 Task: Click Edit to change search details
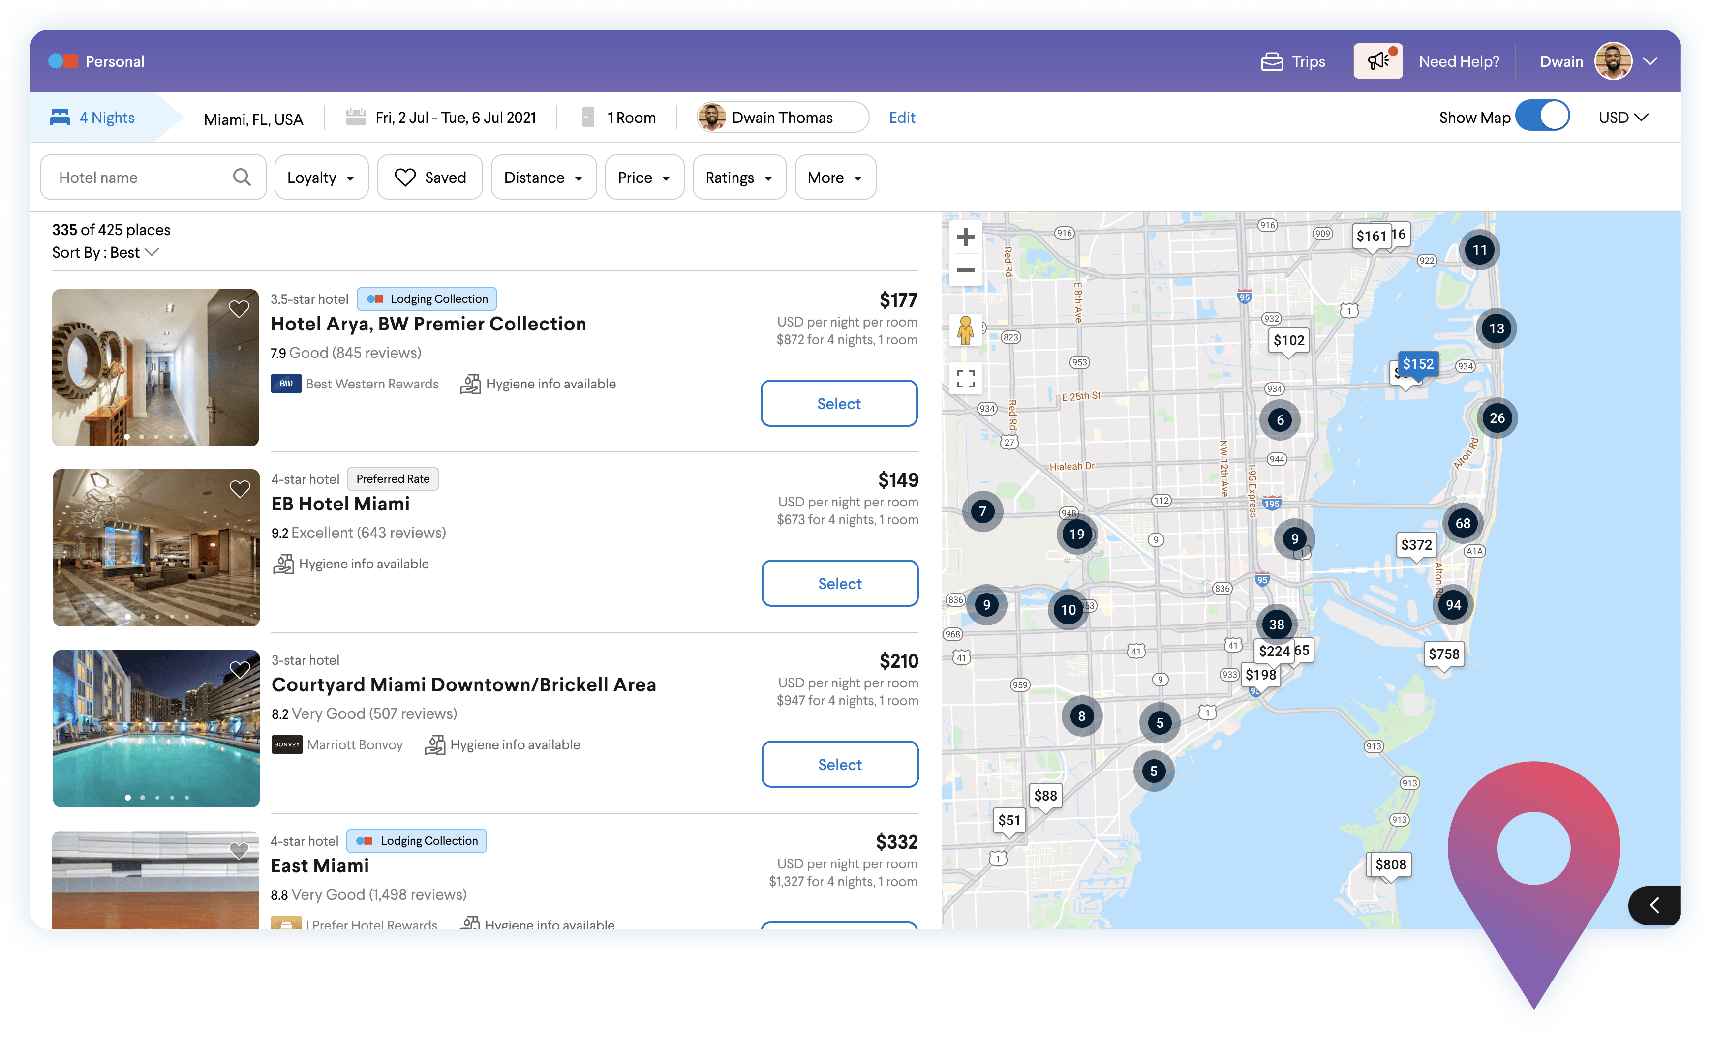point(902,118)
